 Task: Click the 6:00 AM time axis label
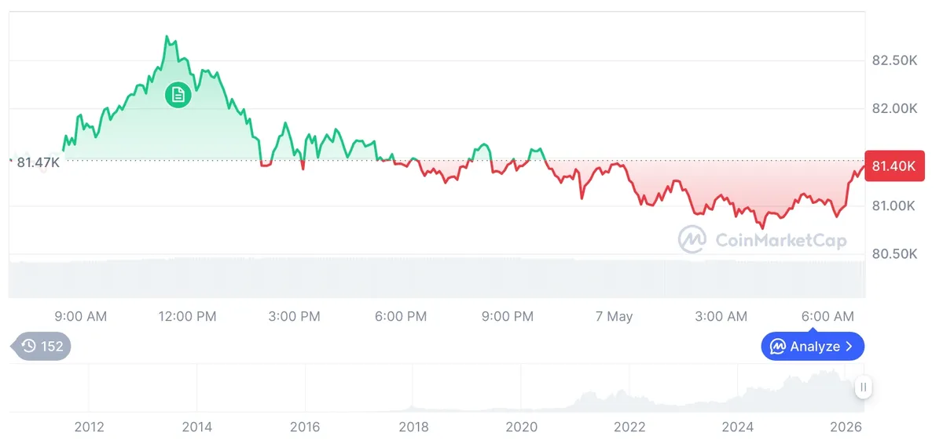pos(827,316)
